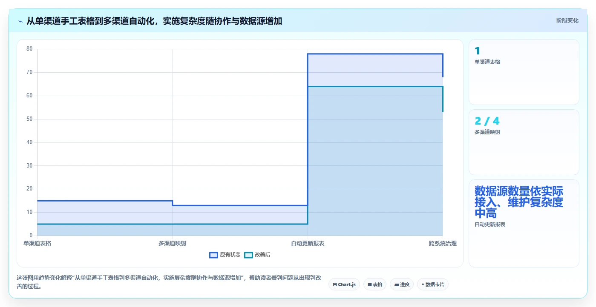Open the card showing number 1

tap(524, 72)
